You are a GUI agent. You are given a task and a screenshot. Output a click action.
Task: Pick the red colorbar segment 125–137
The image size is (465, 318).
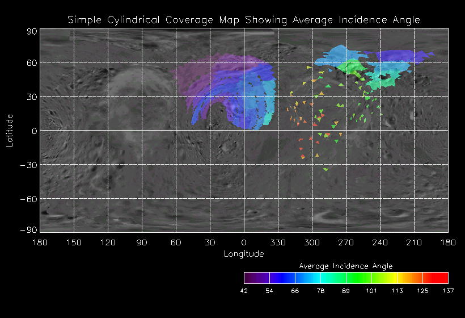click(436, 278)
